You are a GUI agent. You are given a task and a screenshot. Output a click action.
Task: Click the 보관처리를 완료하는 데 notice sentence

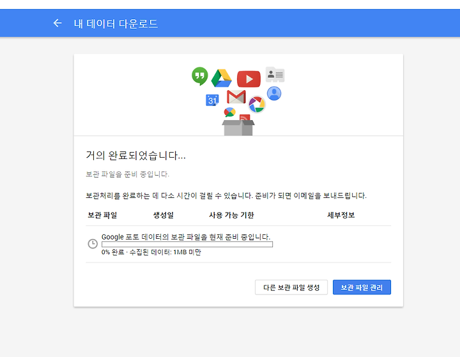tap(226, 195)
